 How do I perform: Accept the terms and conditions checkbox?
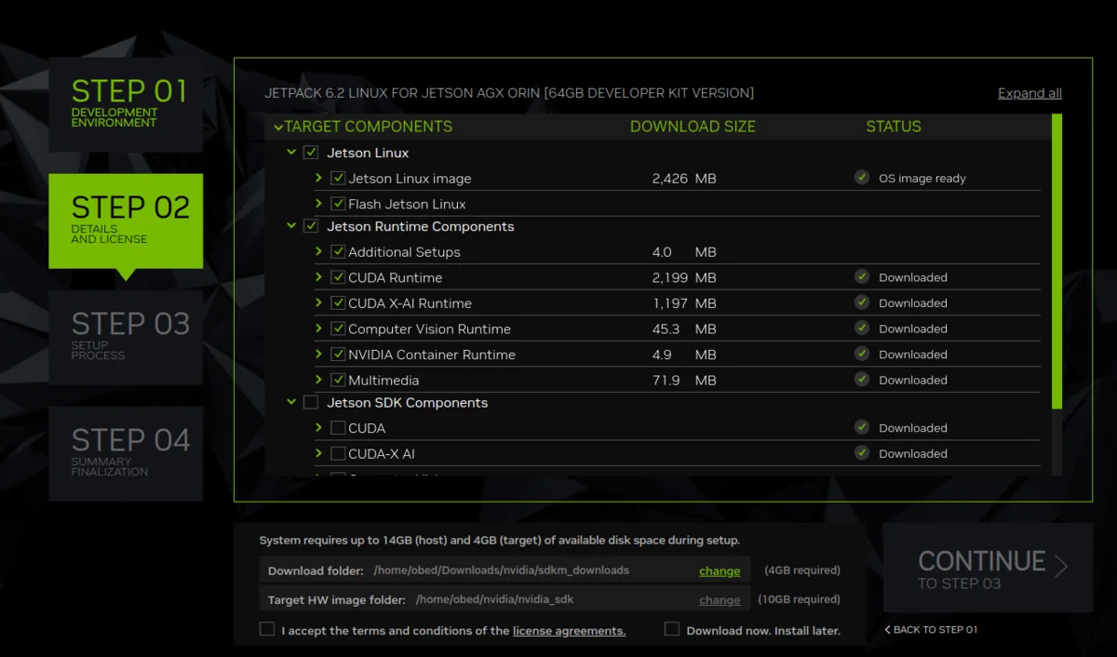click(267, 629)
